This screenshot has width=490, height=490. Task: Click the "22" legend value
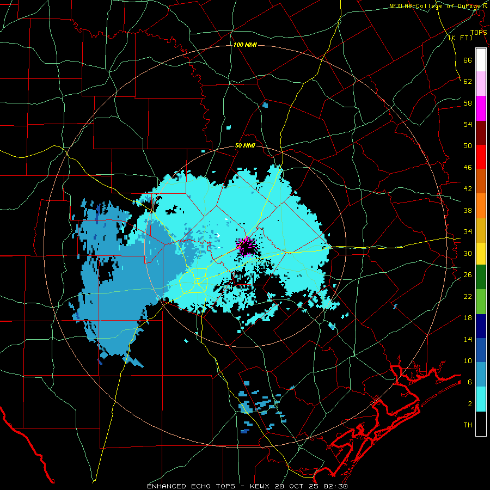point(468,296)
